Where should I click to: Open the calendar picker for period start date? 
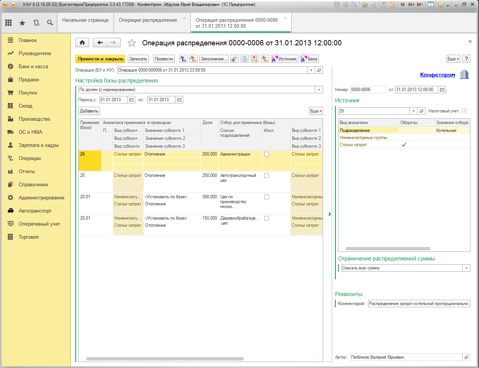pos(131,100)
